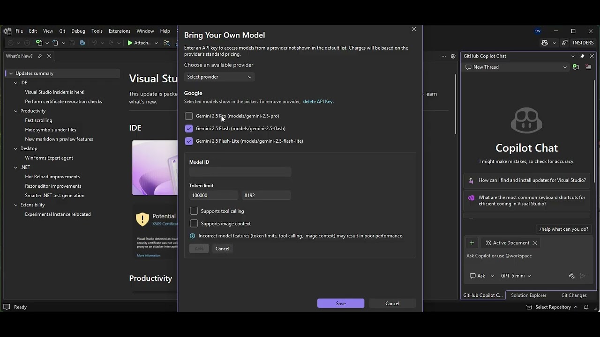Click the bottom Cancel button in the dialog

point(392,303)
